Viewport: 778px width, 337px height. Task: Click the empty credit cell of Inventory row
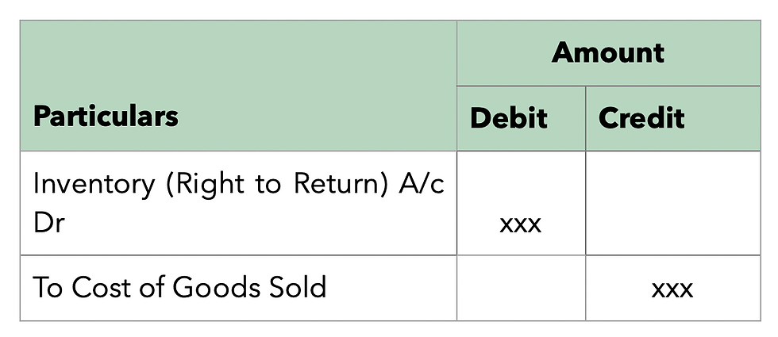coord(673,203)
